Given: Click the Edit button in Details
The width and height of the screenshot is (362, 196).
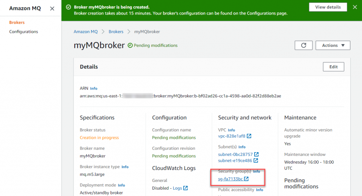Looking at the screenshot, I should pyautogui.click(x=333, y=67).
